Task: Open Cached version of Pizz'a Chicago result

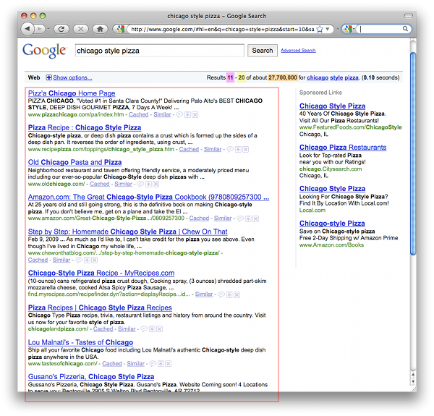Action: click(138, 114)
